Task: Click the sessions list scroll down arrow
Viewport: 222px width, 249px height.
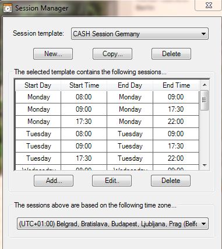Action: tap(205, 165)
